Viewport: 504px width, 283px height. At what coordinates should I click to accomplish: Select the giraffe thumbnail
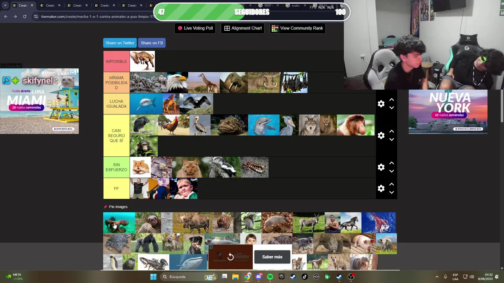pos(204,83)
